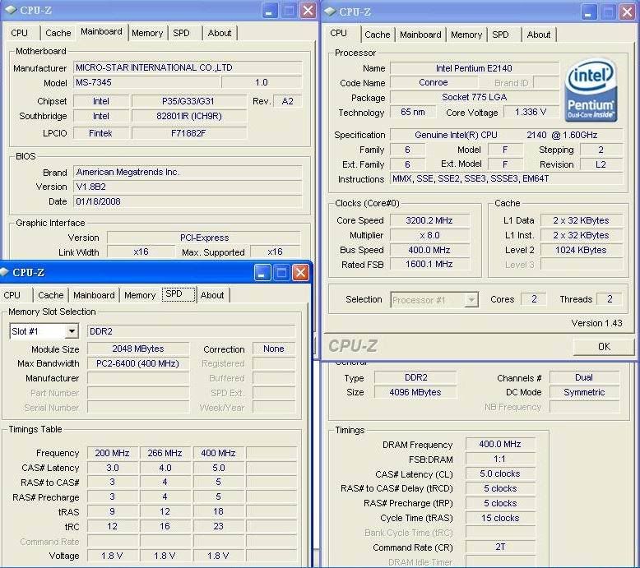Open CPU tab in Mainboard window

click(x=20, y=33)
